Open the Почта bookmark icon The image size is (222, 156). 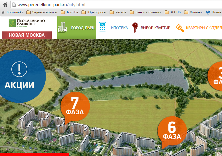(x=208, y=12)
